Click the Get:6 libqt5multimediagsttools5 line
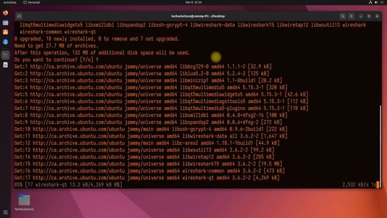The image size is (387, 218). (x=161, y=101)
